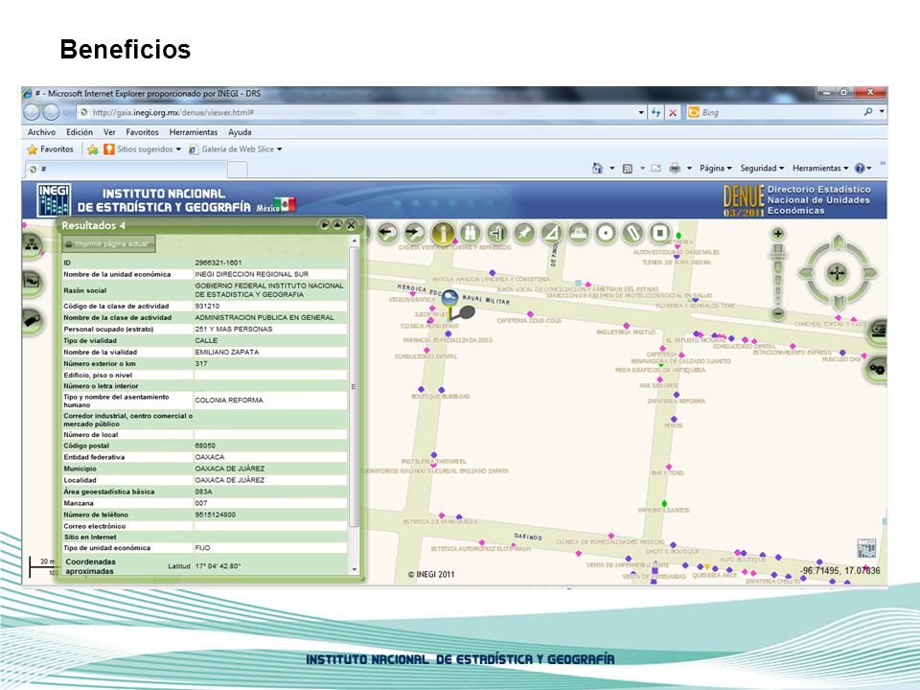
Task: Select the square selection tool
Action: pyautogui.click(x=660, y=233)
